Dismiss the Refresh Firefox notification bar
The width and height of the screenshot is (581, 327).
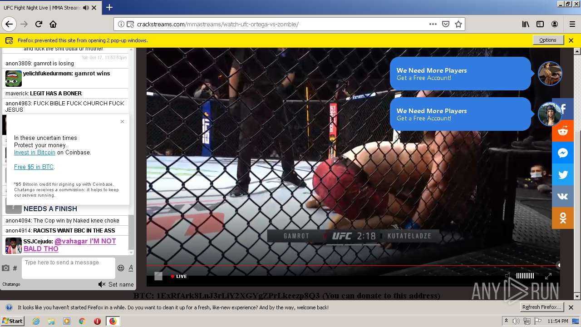571,307
